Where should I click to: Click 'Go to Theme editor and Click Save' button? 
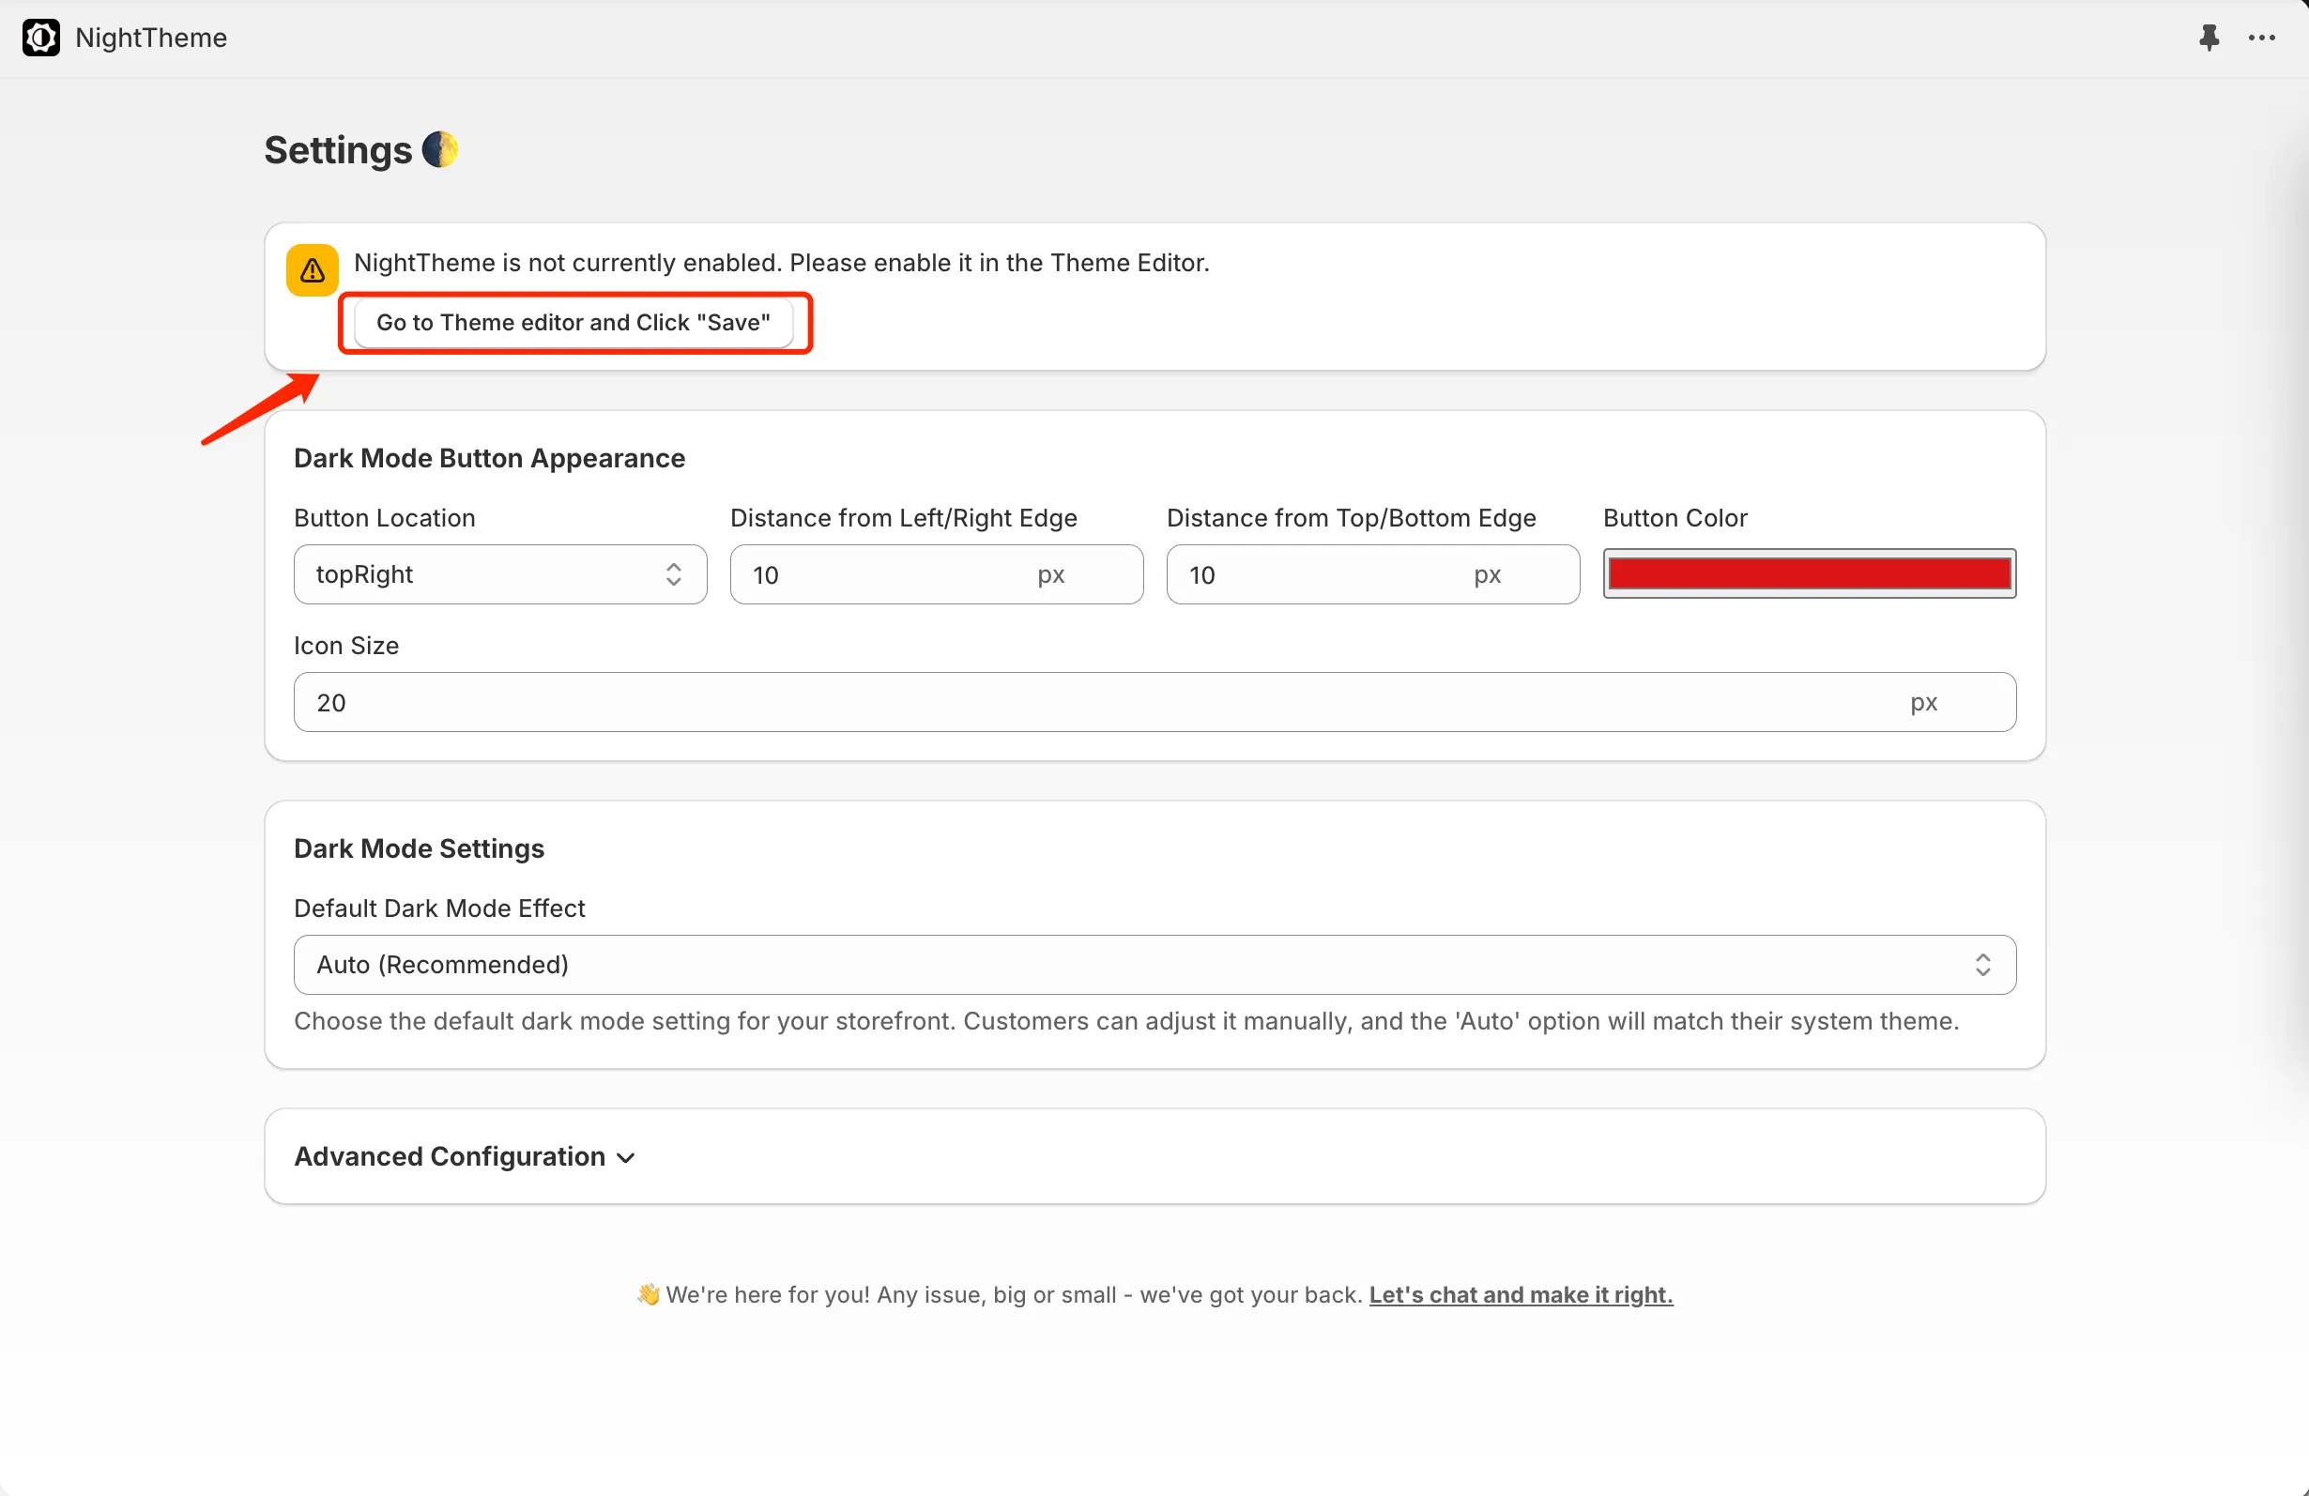[573, 321]
